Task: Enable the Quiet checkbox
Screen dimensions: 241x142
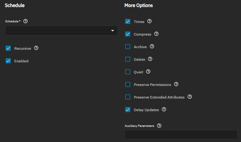Action: 128,72
